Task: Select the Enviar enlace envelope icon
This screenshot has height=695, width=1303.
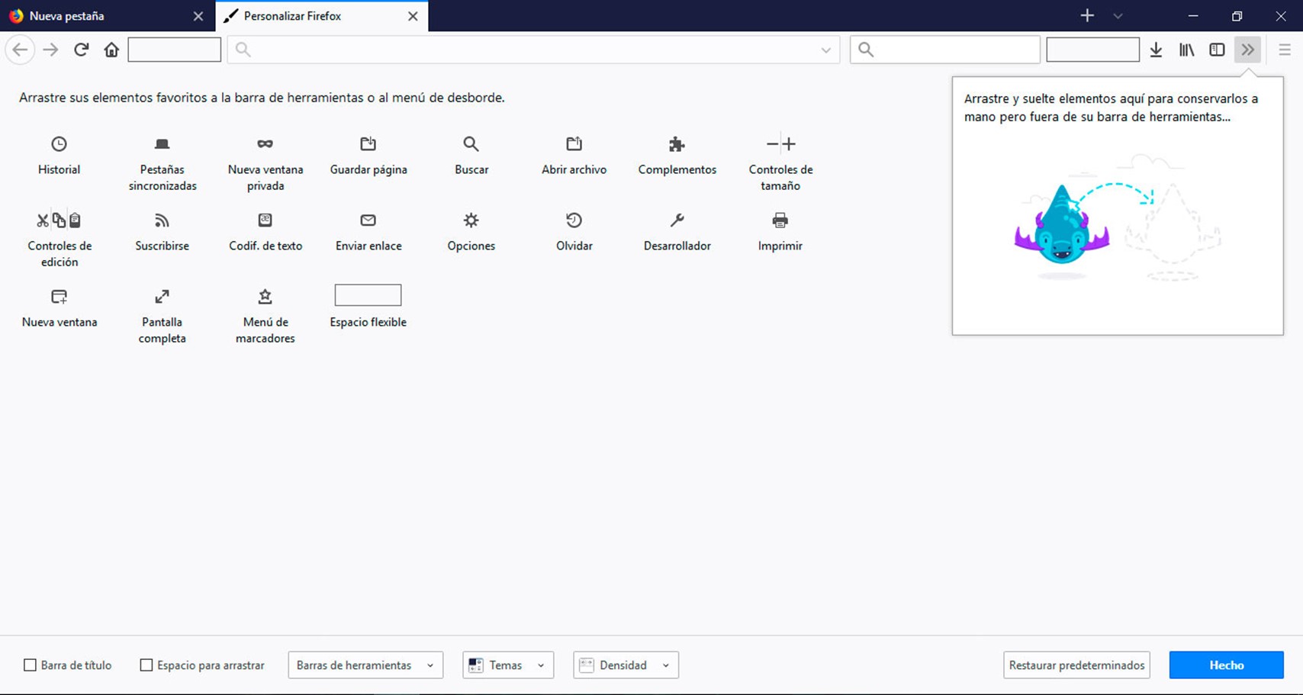Action: click(368, 220)
